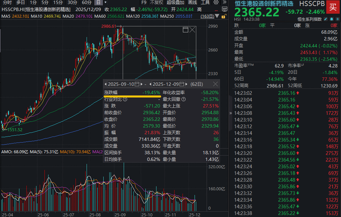This screenshot has height=217, width=341.
Task: Collapse right panel with double-arrow handle
Action: (230, 113)
